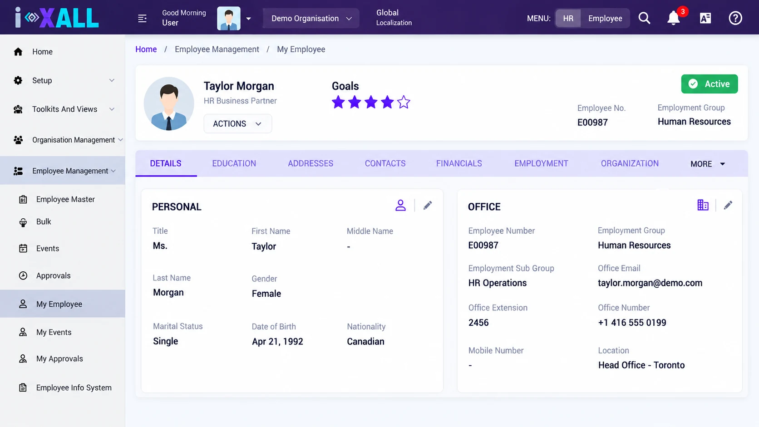Edit Personal details with pencil icon
This screenshot has width=759, height=427.
pos(428,206)
